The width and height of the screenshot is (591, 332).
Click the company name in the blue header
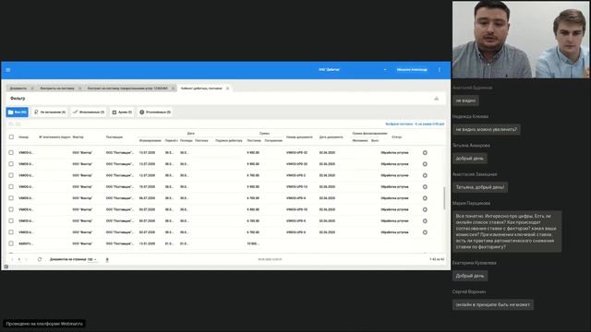pyautogui.click(x=329, y=70)
